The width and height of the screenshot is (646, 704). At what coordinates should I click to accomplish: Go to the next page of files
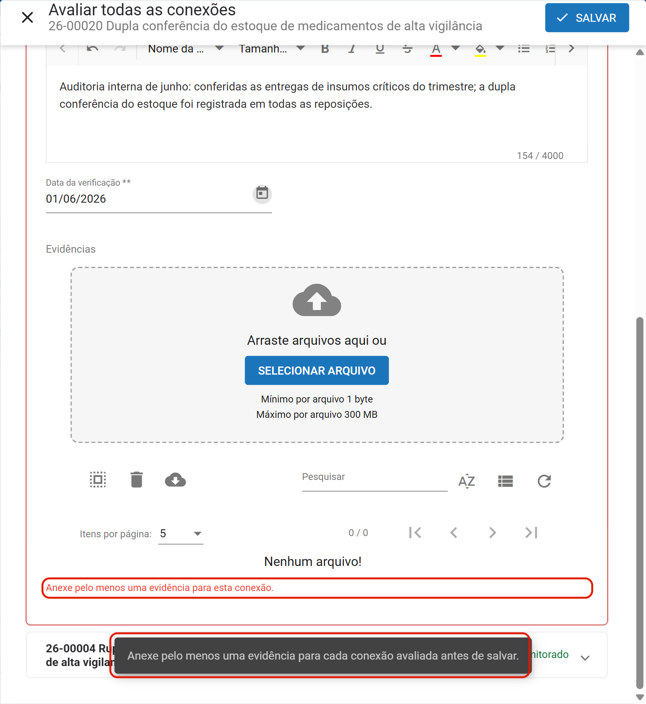493,533
